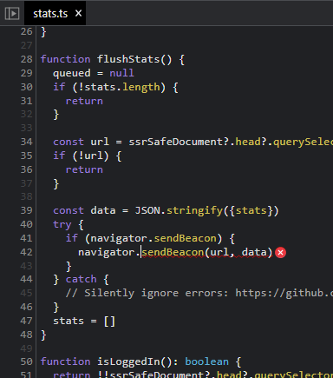
Task: Click the https://github link in comment
Action: click(x=284, y=293)
